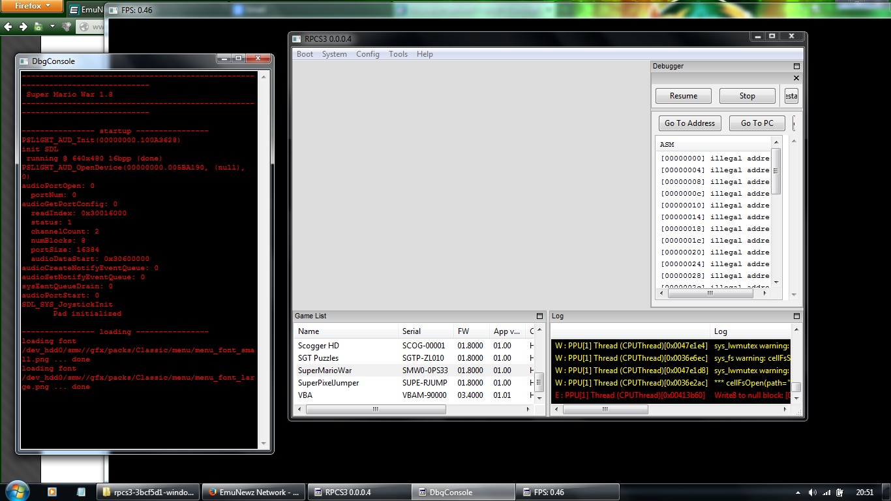Open the Config menu

[x=367, y=54]
